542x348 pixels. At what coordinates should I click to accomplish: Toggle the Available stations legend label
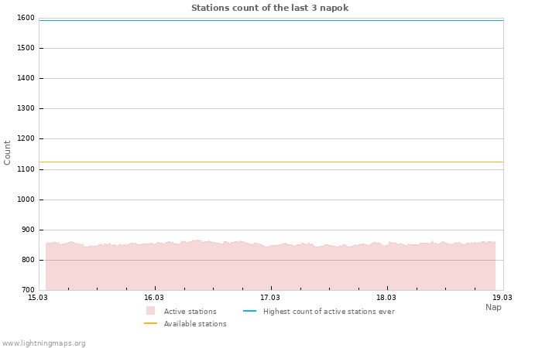pos(195,324)
